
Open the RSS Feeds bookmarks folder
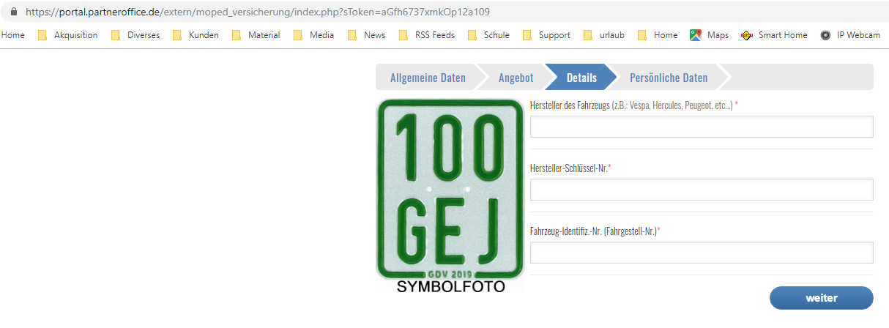click(x=426, y=35)
